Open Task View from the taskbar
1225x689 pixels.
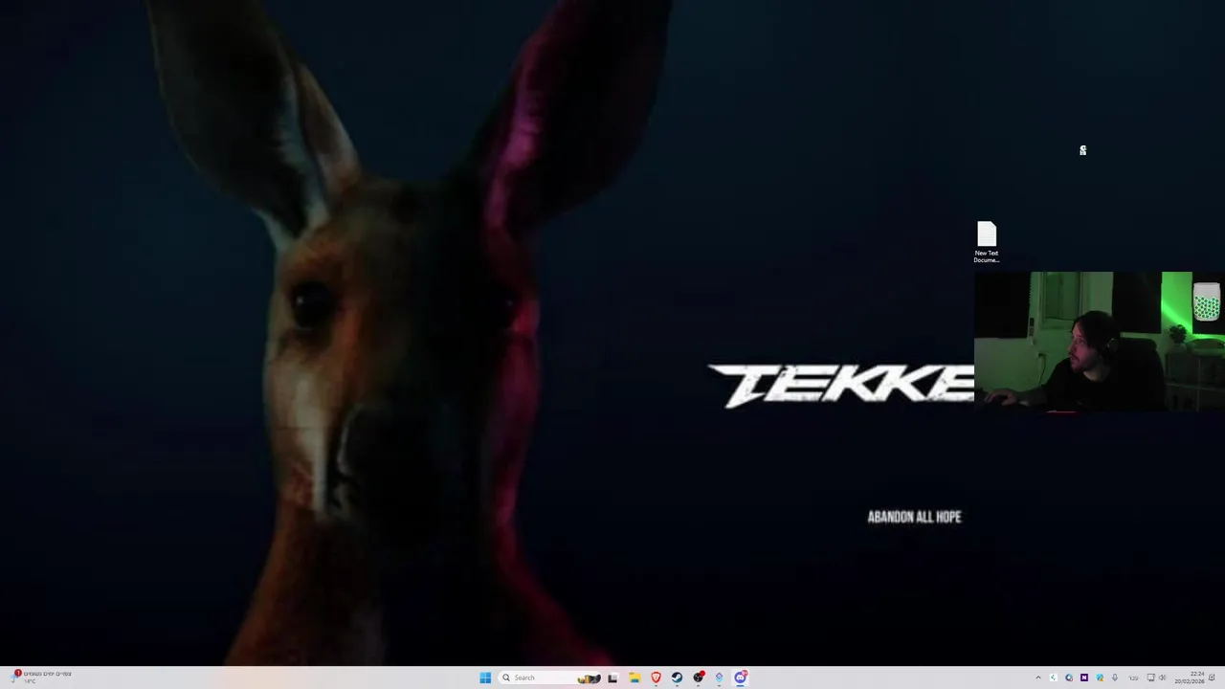point(612,678)
